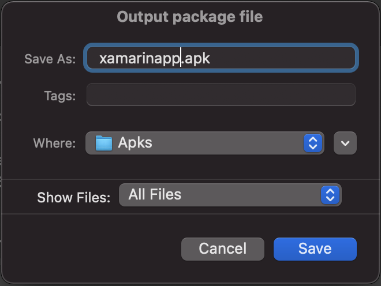Click the Save button
This screenshot has width=381, height=286.
pyautogui.click(x=315, y=249)
